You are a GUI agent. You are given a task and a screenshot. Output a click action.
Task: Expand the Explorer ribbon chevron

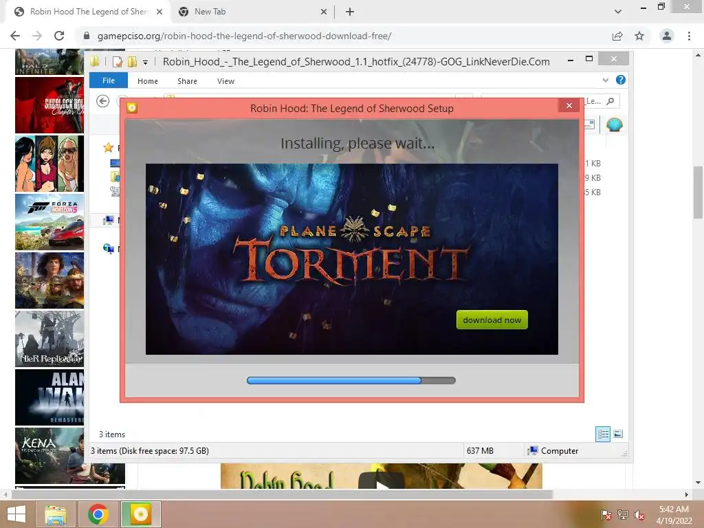[x=605, y=80]
